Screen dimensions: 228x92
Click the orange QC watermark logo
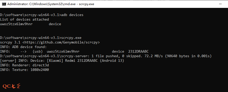coord(12,86)
